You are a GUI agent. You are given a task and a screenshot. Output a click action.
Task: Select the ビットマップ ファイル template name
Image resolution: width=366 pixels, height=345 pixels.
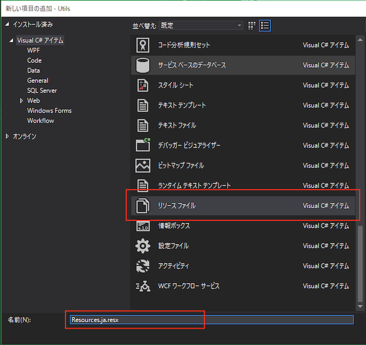point(181,165)
